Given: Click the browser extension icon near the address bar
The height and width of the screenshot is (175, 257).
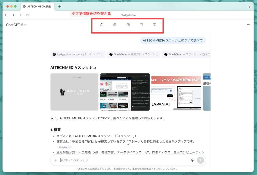Looking at the screenshot, I should [249, 6].
